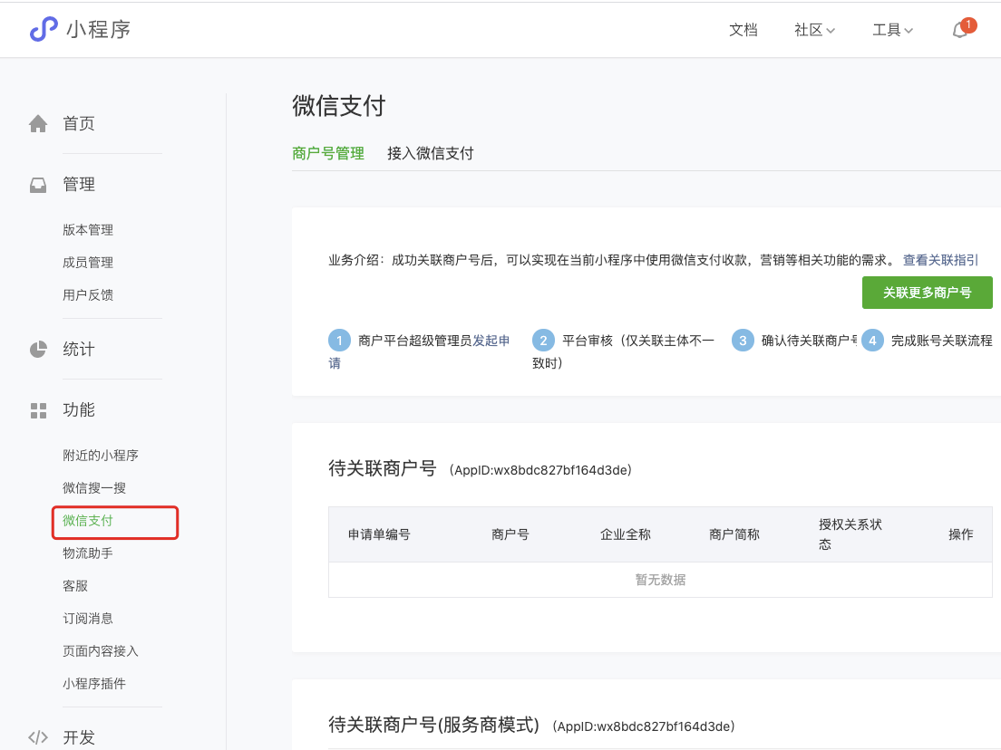Click the 功能 grid icon

(38, 409)
